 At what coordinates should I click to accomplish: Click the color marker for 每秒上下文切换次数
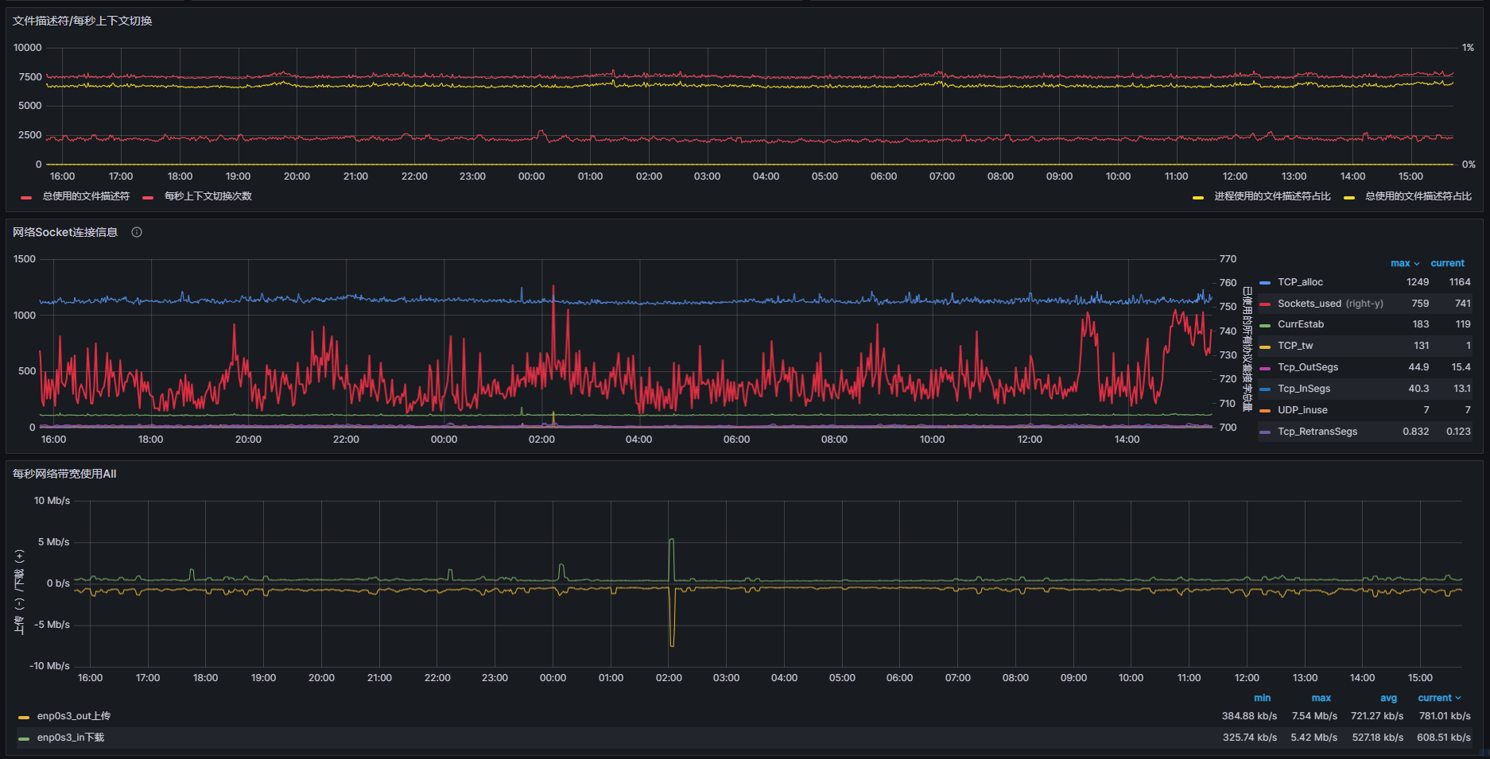pyautogui.click(x=148, y=197)
